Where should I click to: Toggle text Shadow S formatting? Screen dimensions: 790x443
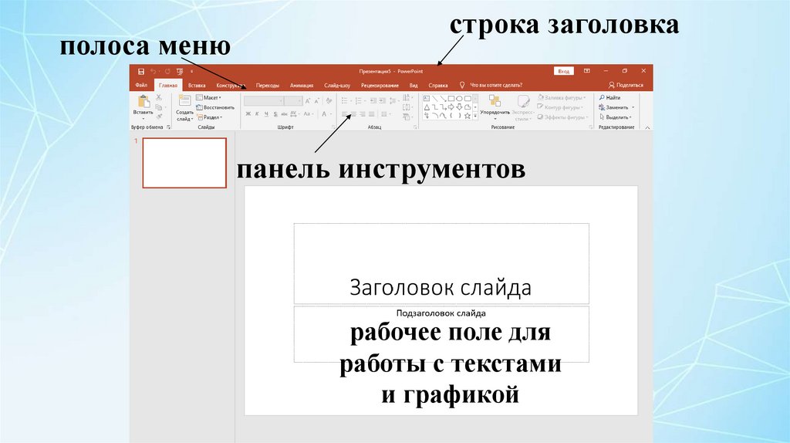[x=275, y=114]
